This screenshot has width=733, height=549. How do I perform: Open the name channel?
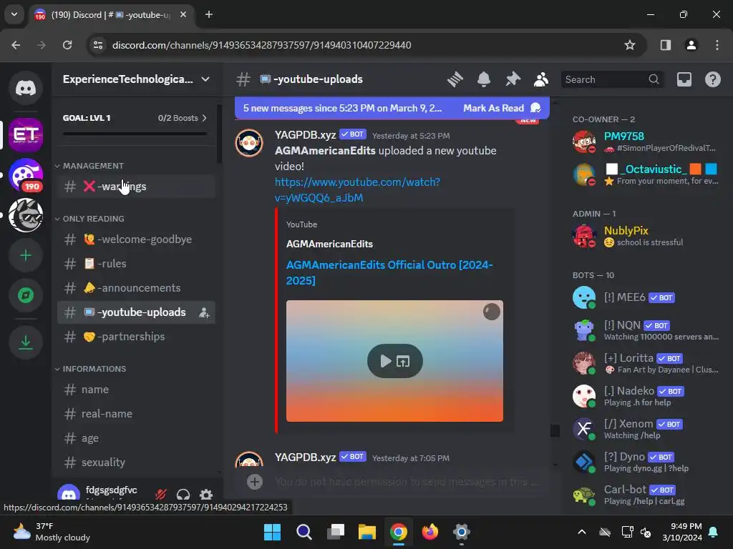tap(136, 390)
